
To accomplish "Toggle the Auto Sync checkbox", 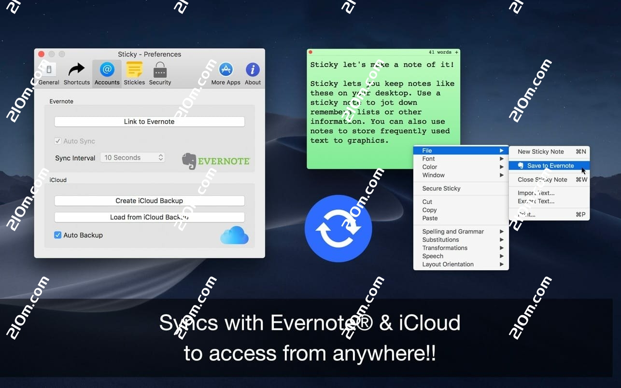I will [58, 141].
